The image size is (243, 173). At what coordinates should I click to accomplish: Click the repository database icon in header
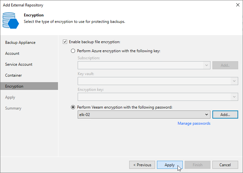pos(11,20)
